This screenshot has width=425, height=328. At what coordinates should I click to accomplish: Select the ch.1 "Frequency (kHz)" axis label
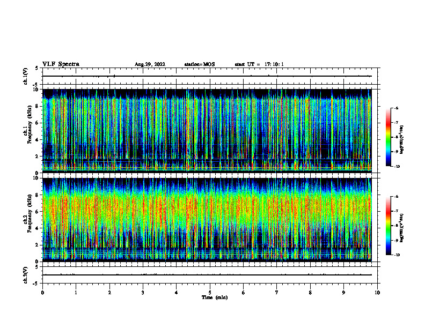tap(30, 124)
